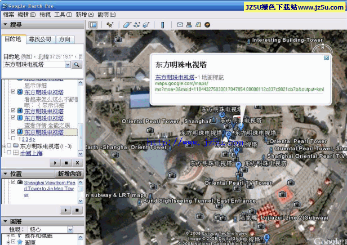This screenshot has height=245, width=347.
Task: Select the add path tool
Action: (136, 25)
